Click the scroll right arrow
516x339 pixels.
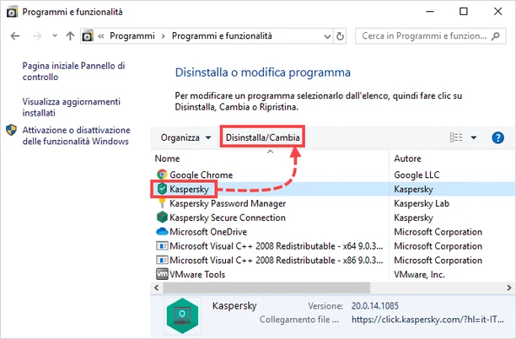click(508, 288)
